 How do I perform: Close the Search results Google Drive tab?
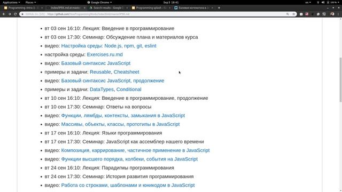[127, 7]
